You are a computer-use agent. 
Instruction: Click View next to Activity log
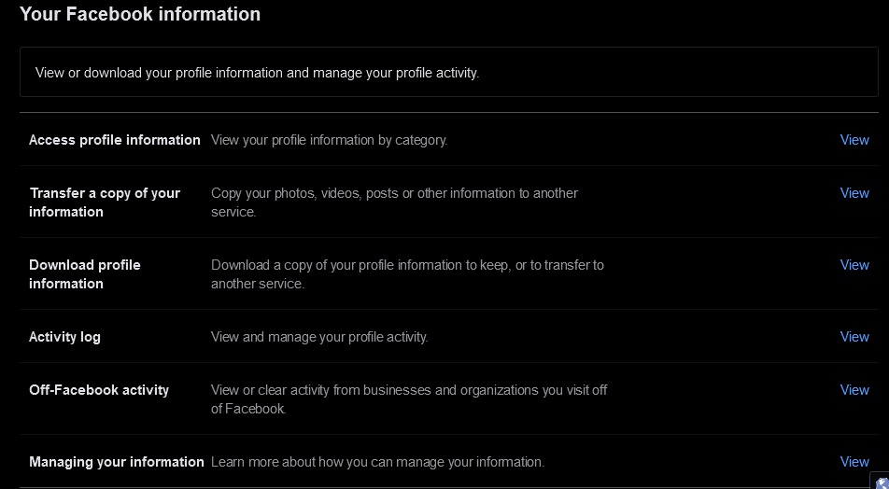[854, 337]
